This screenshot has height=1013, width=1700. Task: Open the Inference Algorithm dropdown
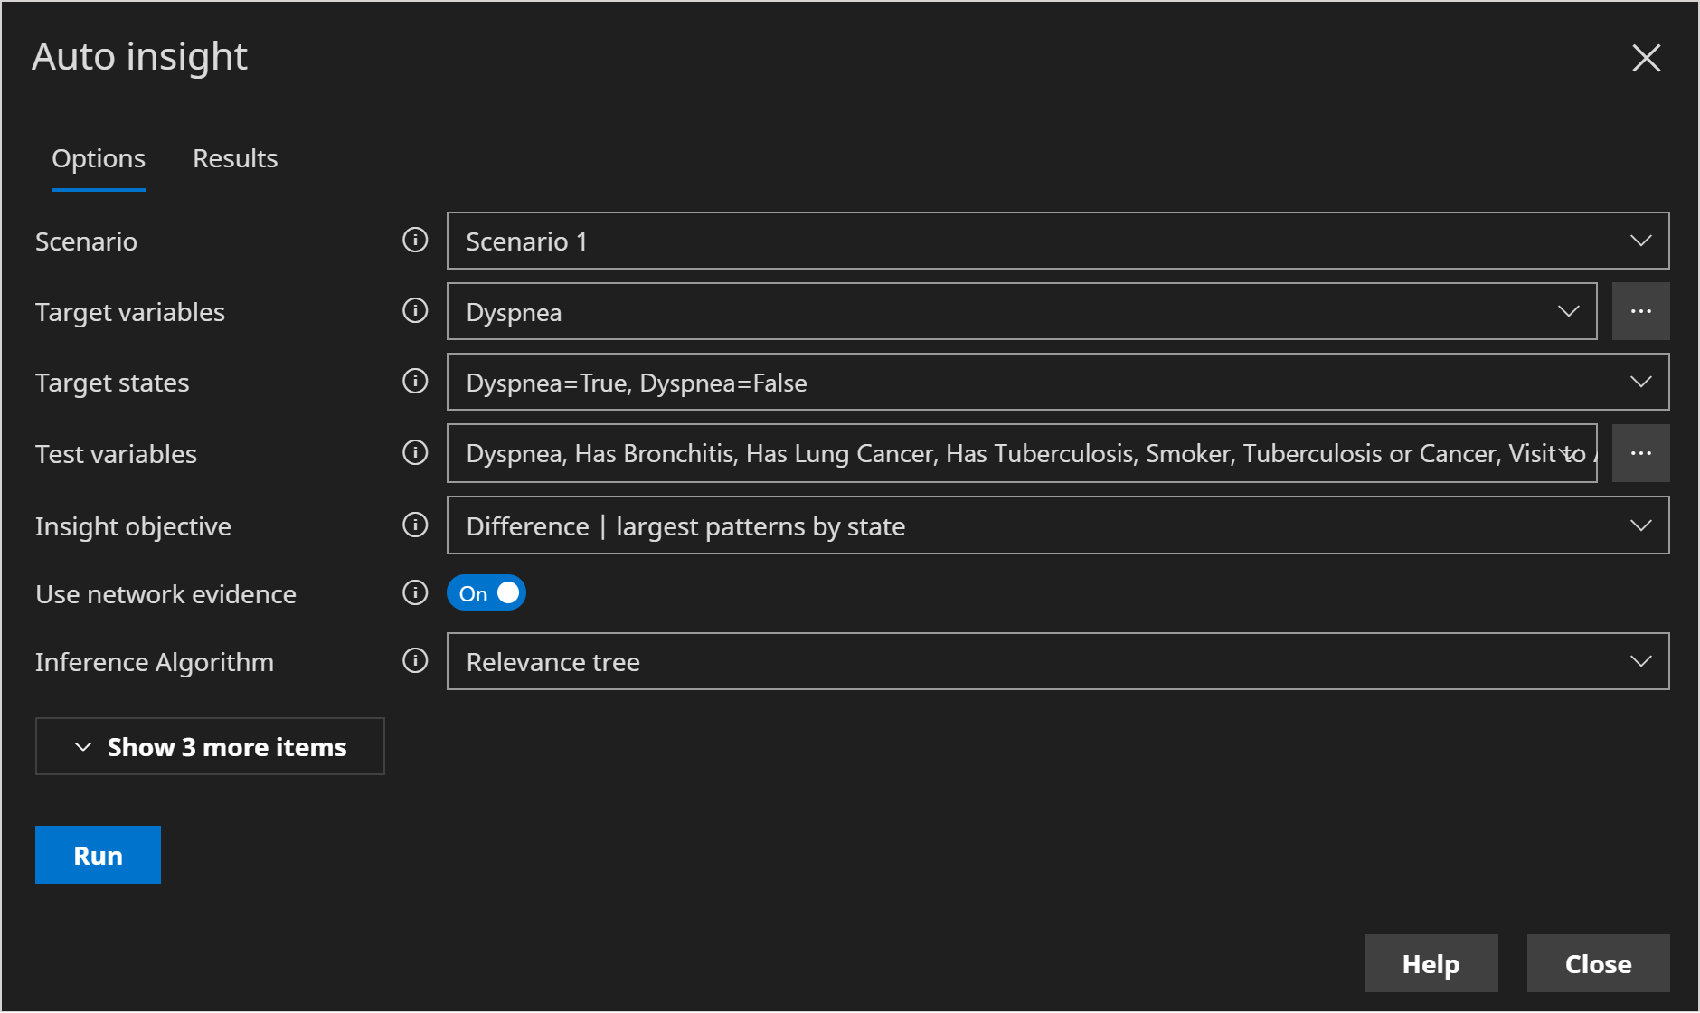pyautogui.click(x=1640, y=661)
